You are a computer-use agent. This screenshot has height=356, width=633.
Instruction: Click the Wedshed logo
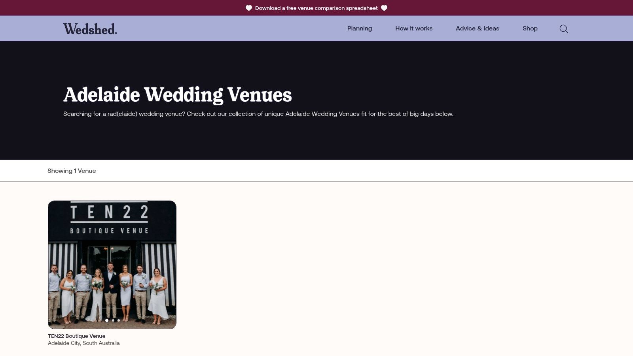(90, 28)
